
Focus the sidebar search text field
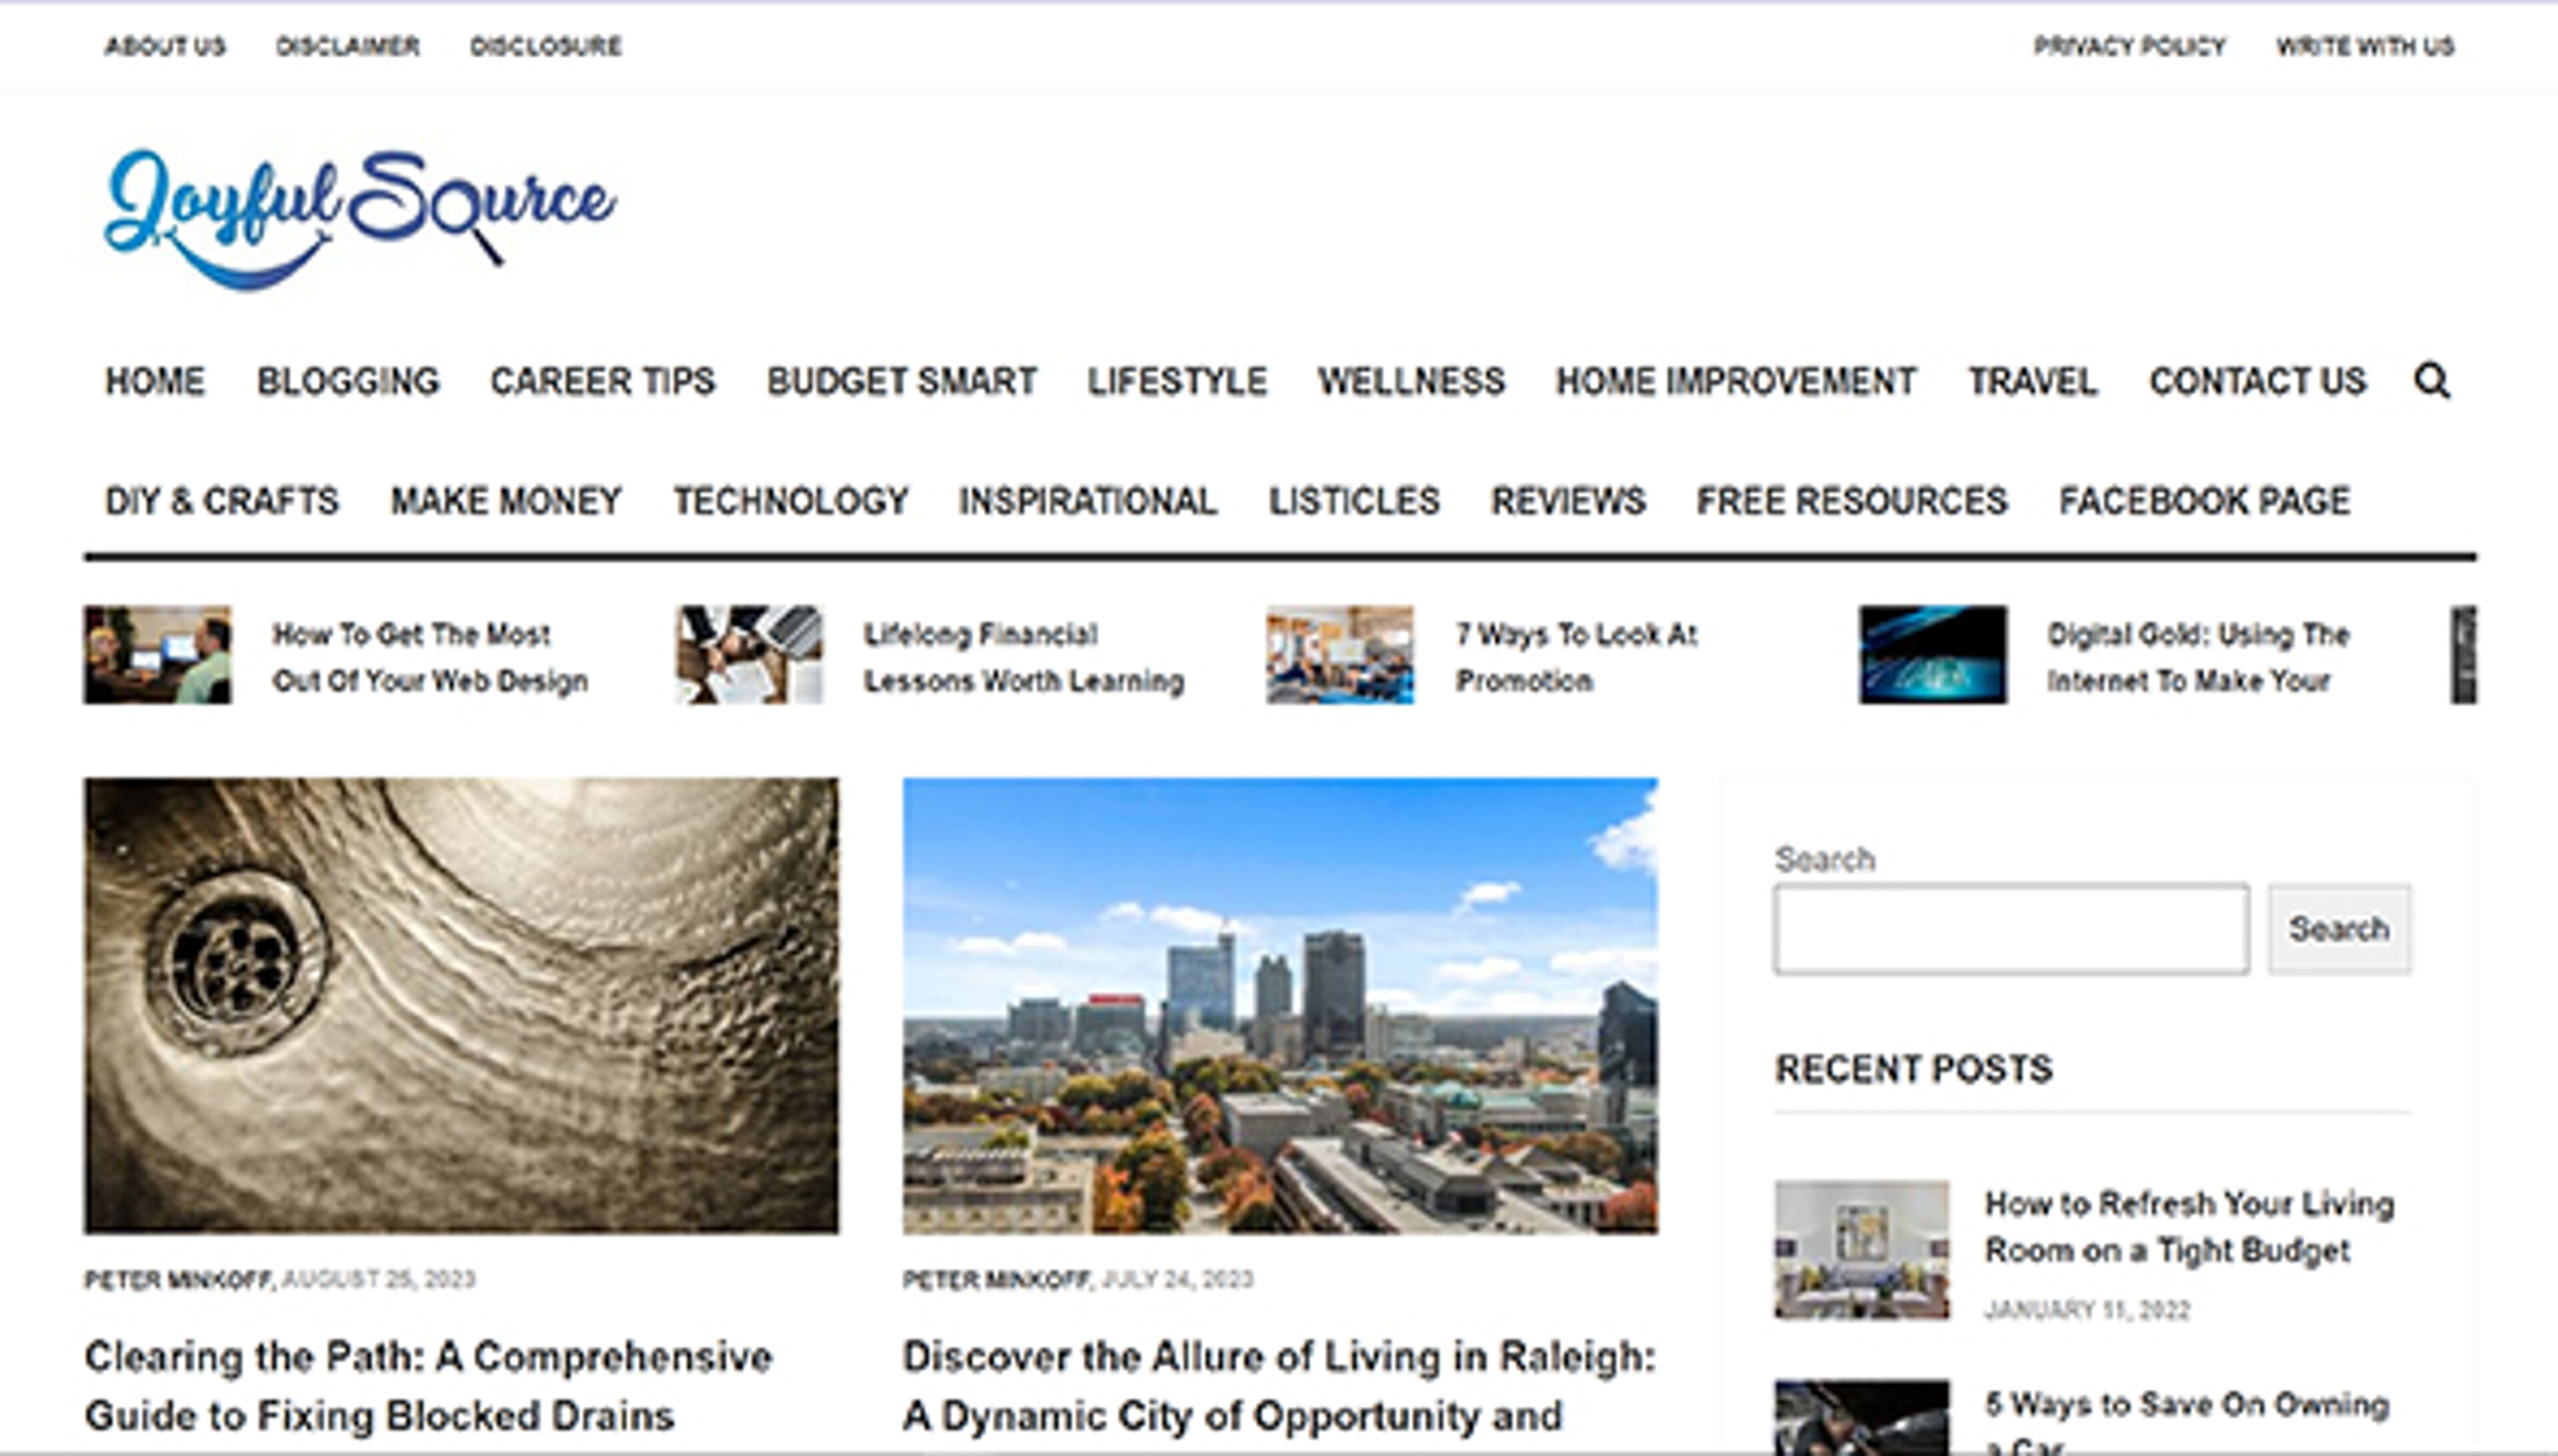click(2011, 929)
